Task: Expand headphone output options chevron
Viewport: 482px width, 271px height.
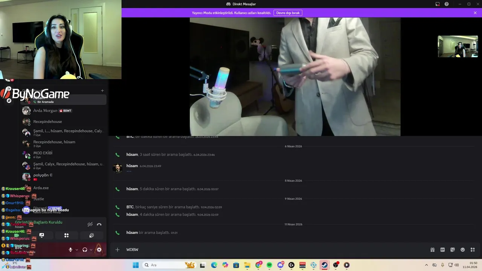Action: [x=91, y=250]
